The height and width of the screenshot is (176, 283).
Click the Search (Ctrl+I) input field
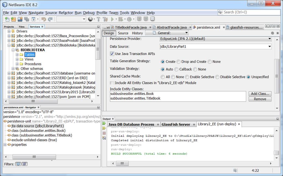point(249,12)
